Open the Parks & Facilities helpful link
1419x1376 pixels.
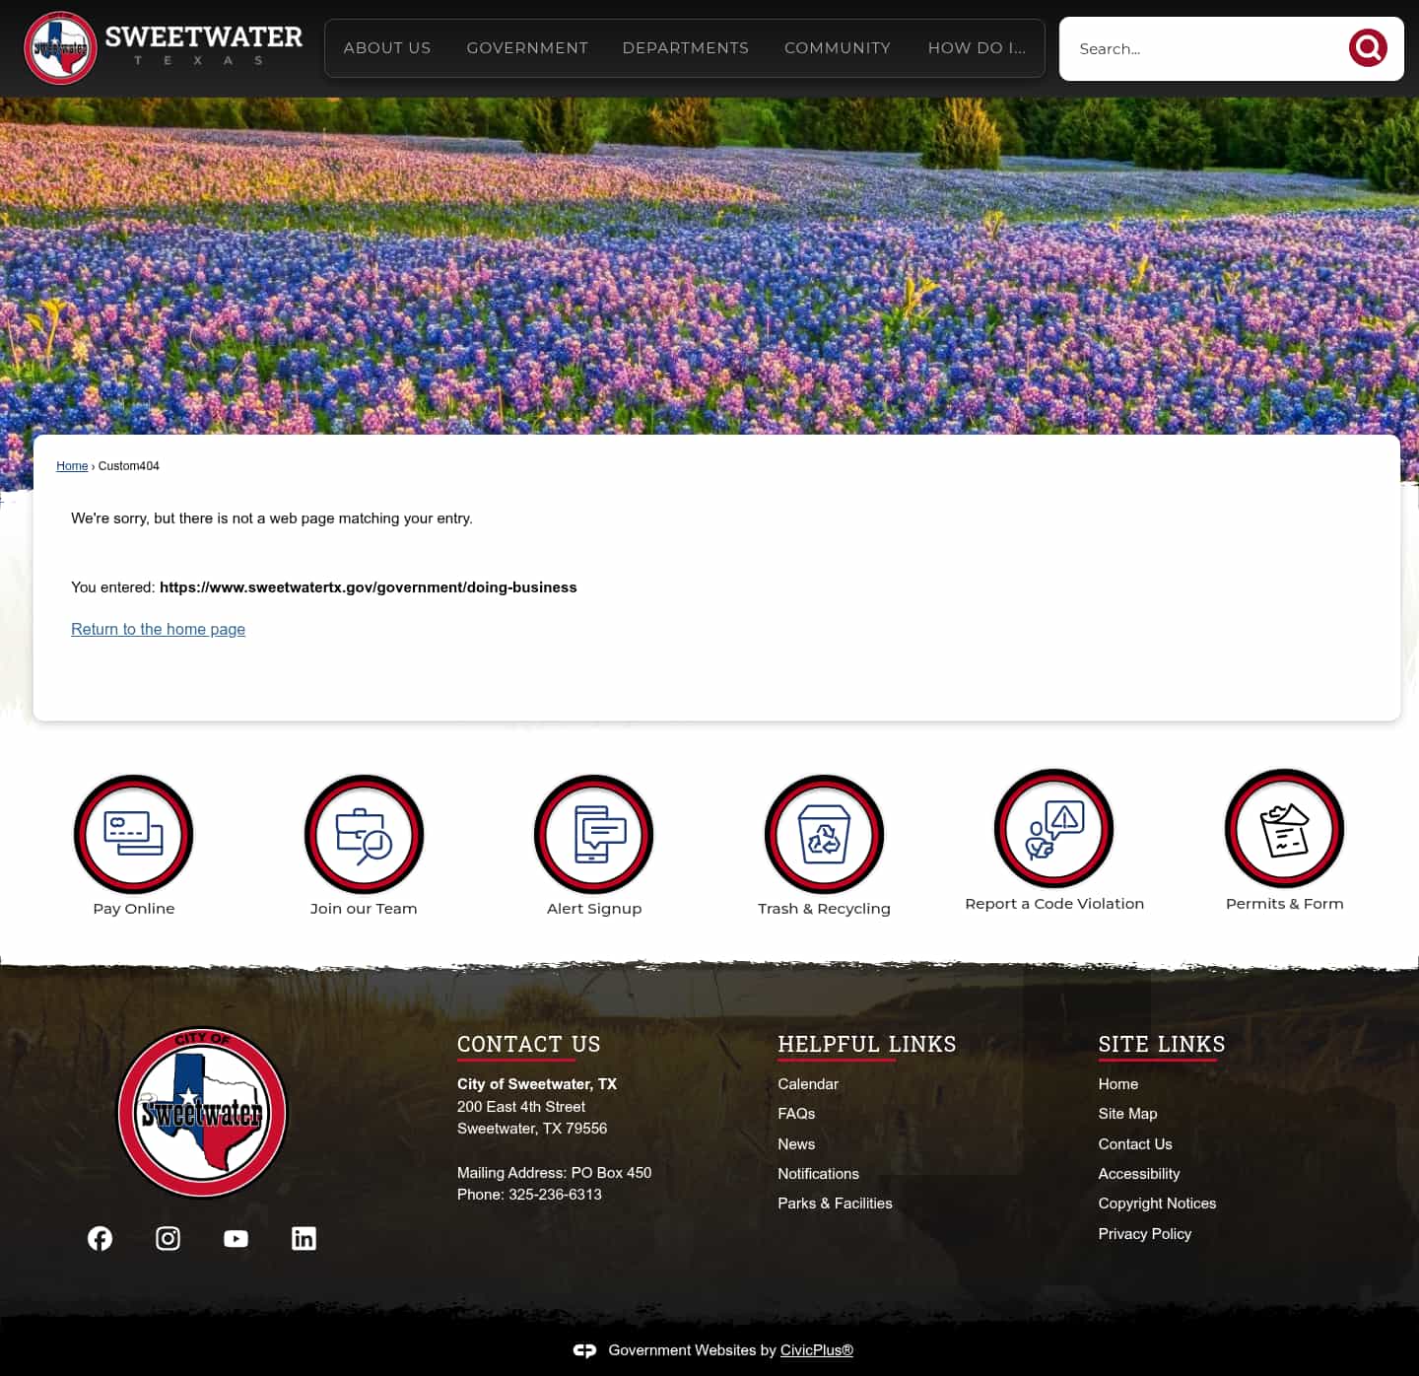[835, 1204]
